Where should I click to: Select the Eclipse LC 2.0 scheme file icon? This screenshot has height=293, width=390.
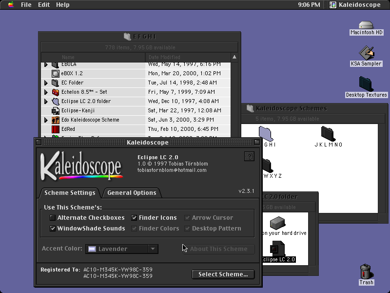pos(277,248)
